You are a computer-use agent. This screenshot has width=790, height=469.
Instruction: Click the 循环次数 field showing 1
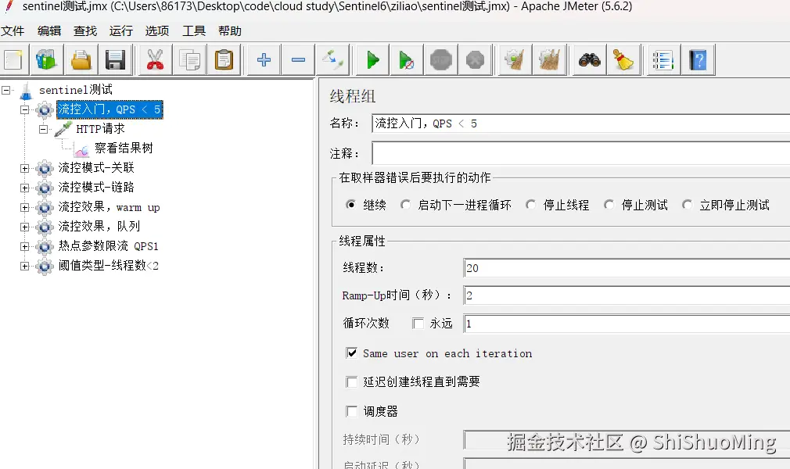point(627,324)
